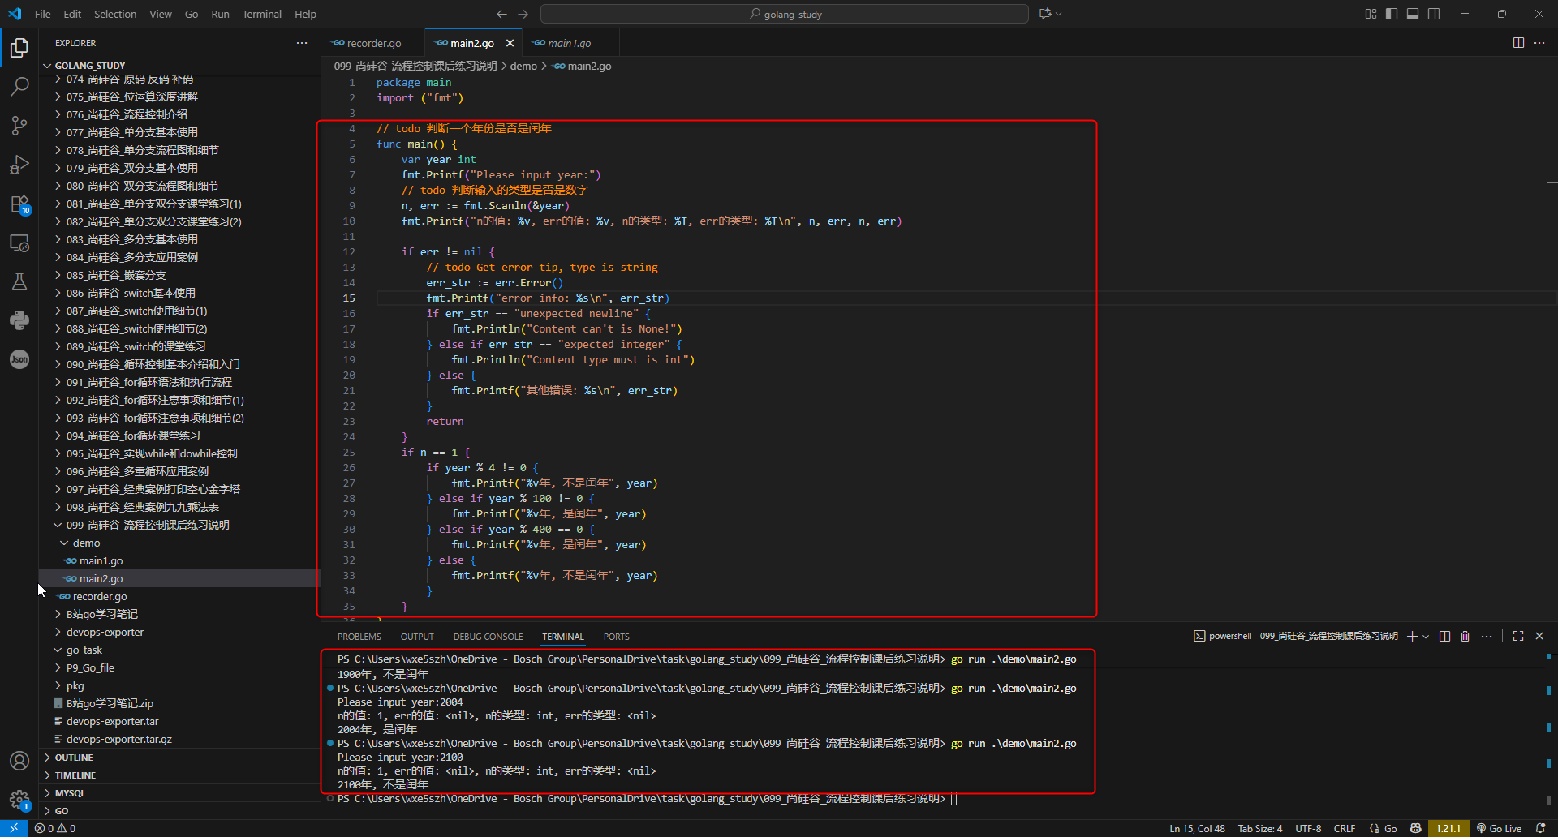The image size is (1558, 837).
Task: Close the terminal panel
Action: [x=1539, y=637]
